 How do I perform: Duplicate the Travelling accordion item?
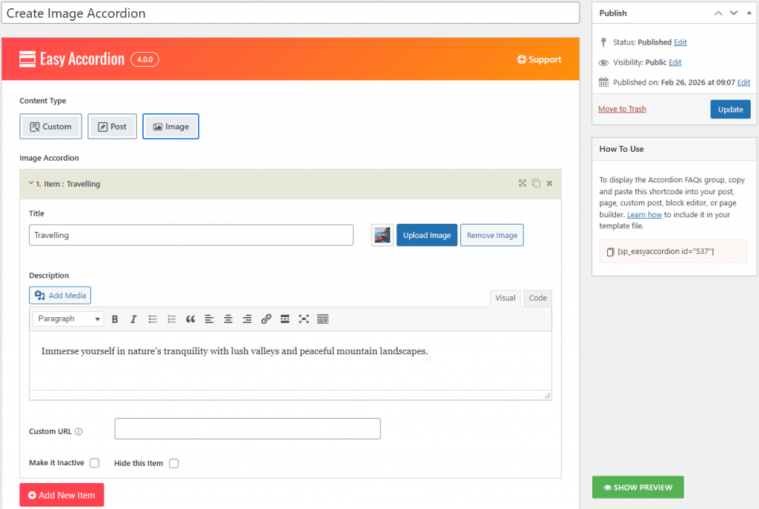[x=536, y=184]
